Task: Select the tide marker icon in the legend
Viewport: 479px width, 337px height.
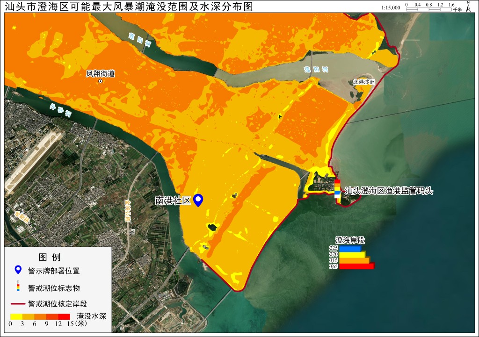Action: 18,287
